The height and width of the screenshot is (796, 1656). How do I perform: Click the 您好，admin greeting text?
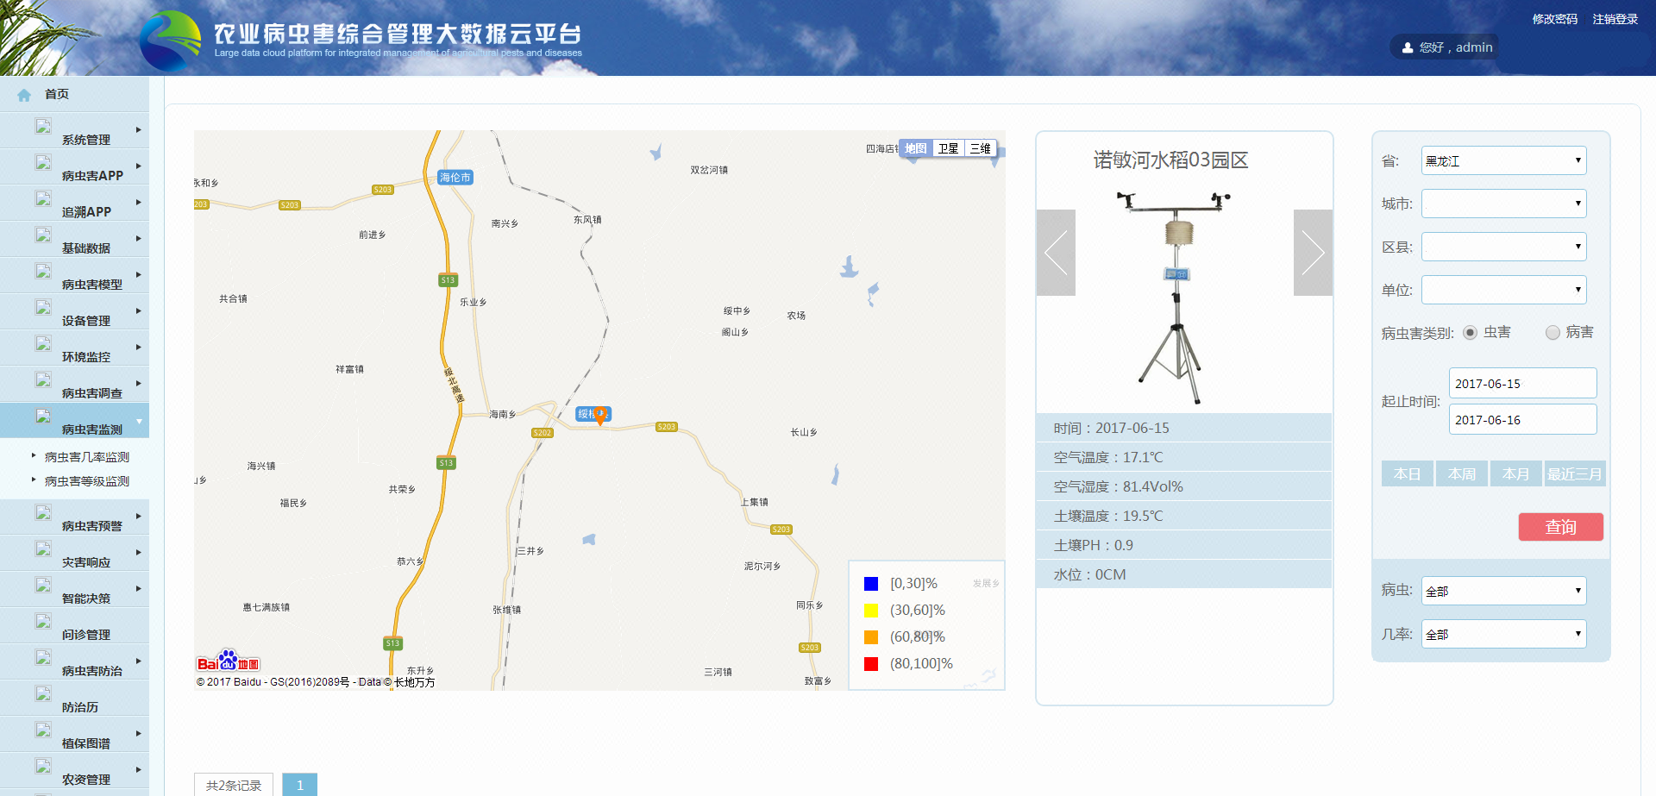[1456, 47]
